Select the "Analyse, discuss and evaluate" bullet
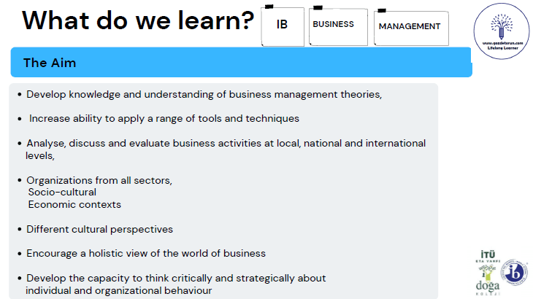The image size is (533, 299). pyautogui.click(x=226, y=143)
